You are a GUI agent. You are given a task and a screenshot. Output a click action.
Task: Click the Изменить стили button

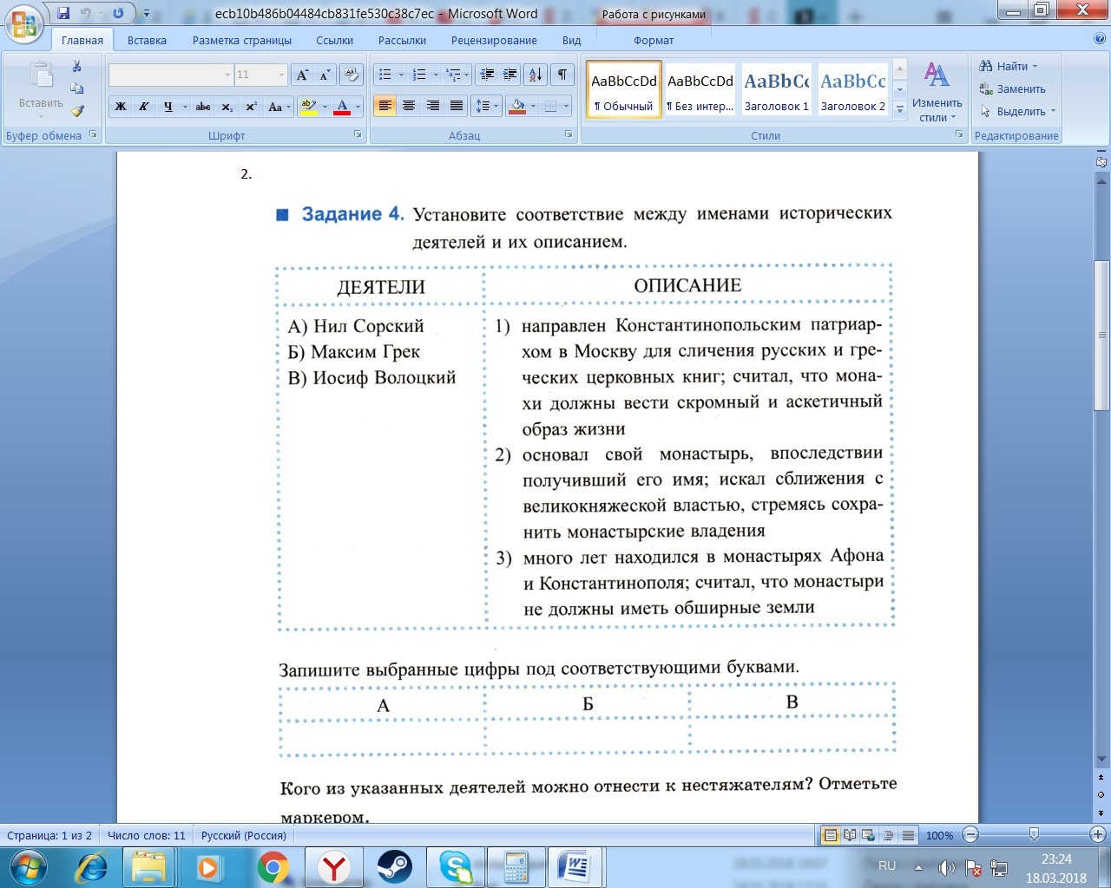click(937, 92)
